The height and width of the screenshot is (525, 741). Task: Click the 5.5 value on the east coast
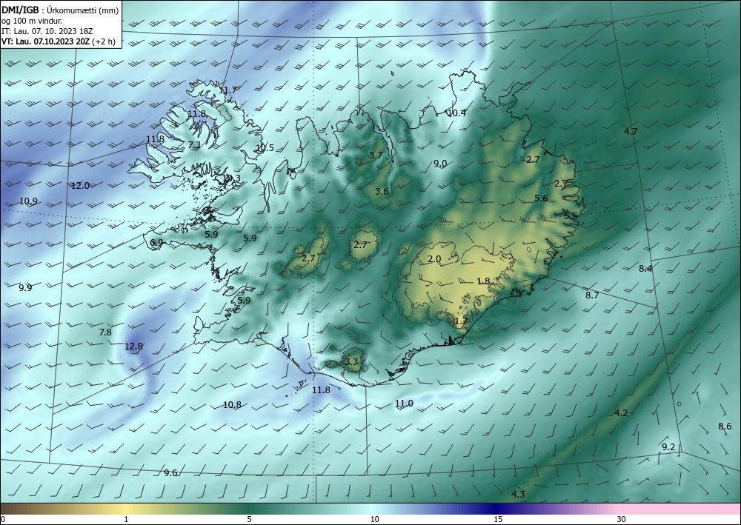click(x=571, y=215)
